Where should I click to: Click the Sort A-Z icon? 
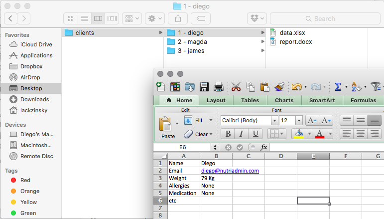tap(356, 87)
